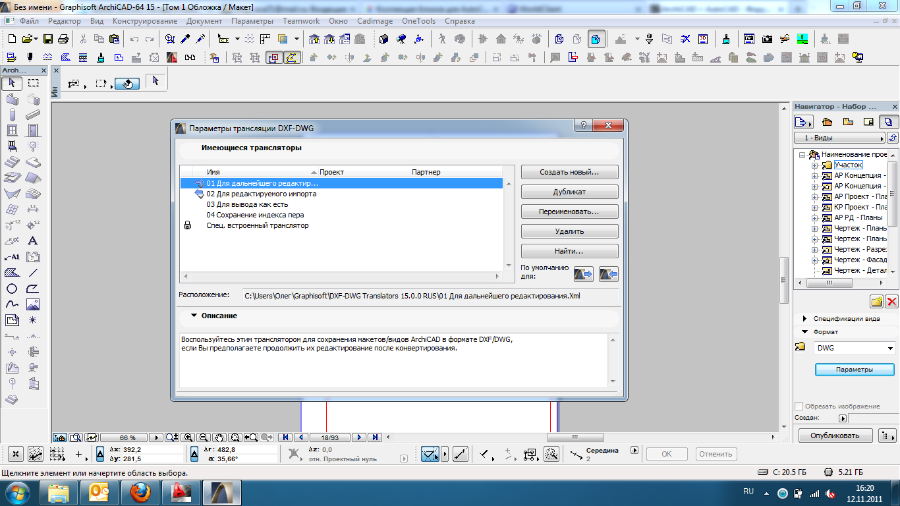Image resolution: width=900 pixels, height=506 pixels.
Task: Collapse the Формат section expander
Action: (805, 332)
